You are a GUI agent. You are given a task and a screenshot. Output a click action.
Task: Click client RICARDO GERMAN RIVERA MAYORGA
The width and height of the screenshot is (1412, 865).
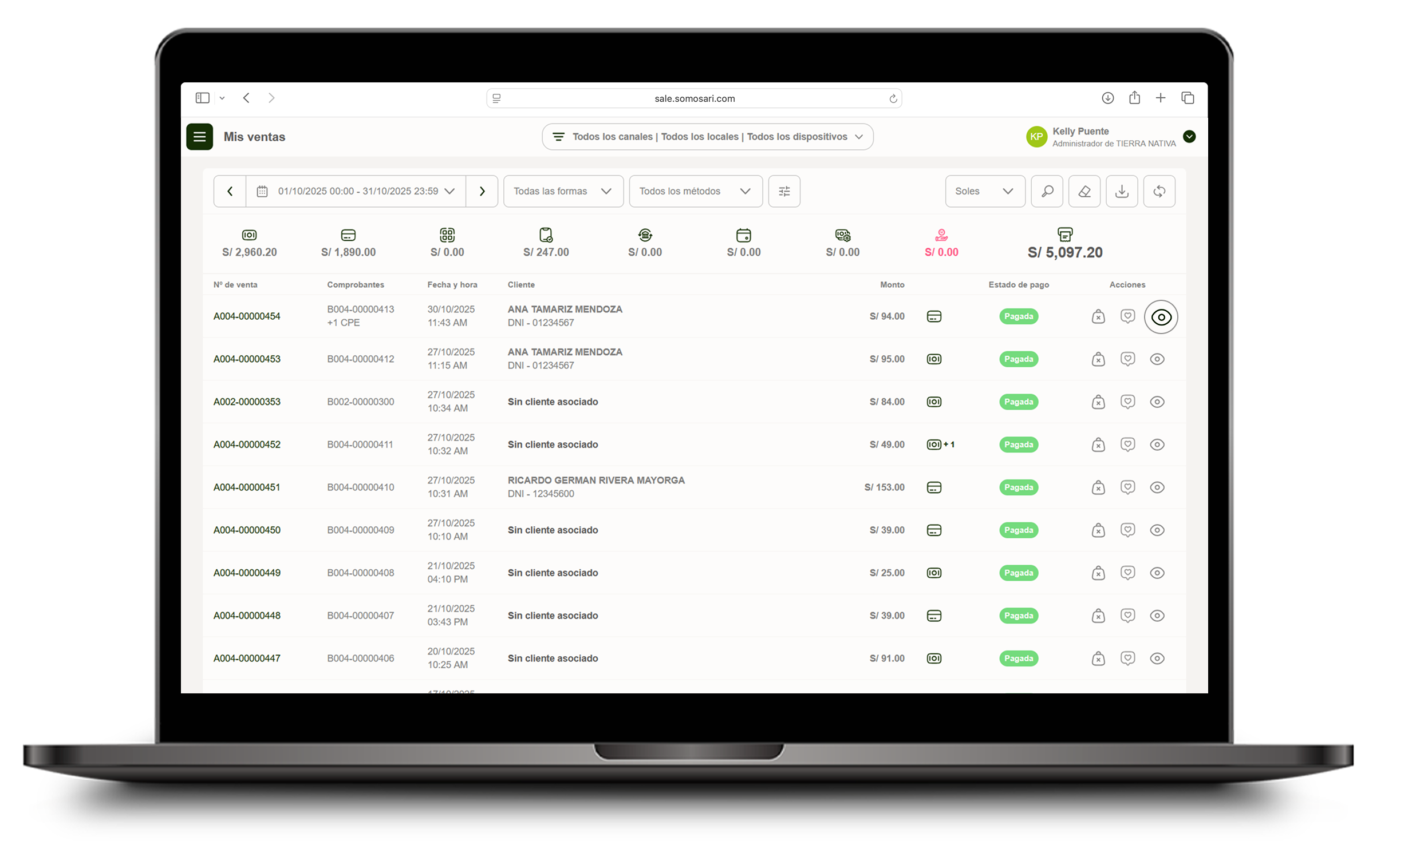pyautogui.click(x=596, y=481)
